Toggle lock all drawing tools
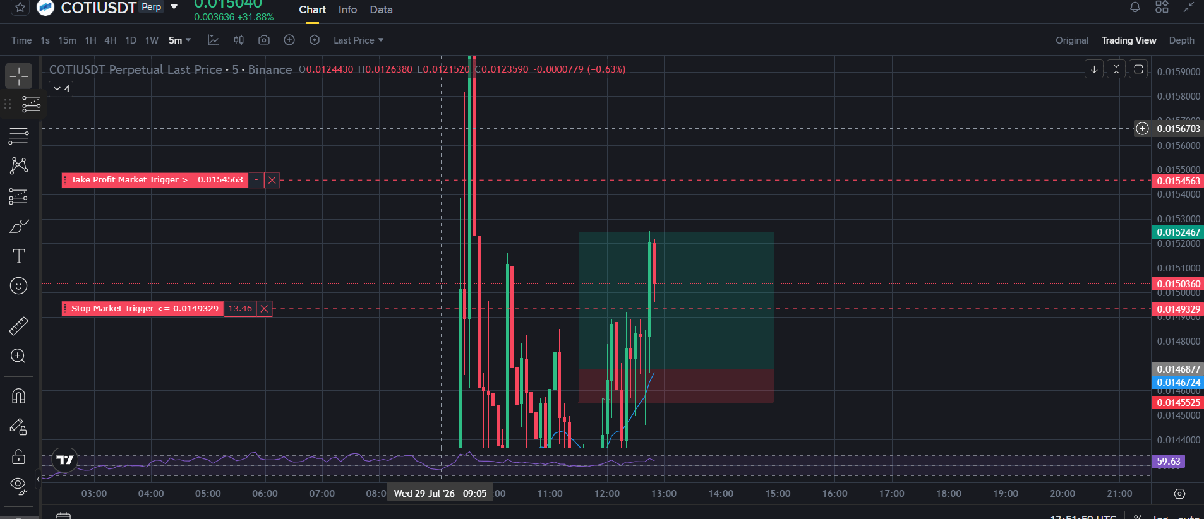 pos(19,456)
